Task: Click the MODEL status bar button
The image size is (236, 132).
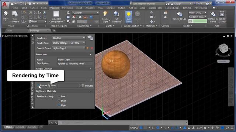Action: (x=134, y=128)
